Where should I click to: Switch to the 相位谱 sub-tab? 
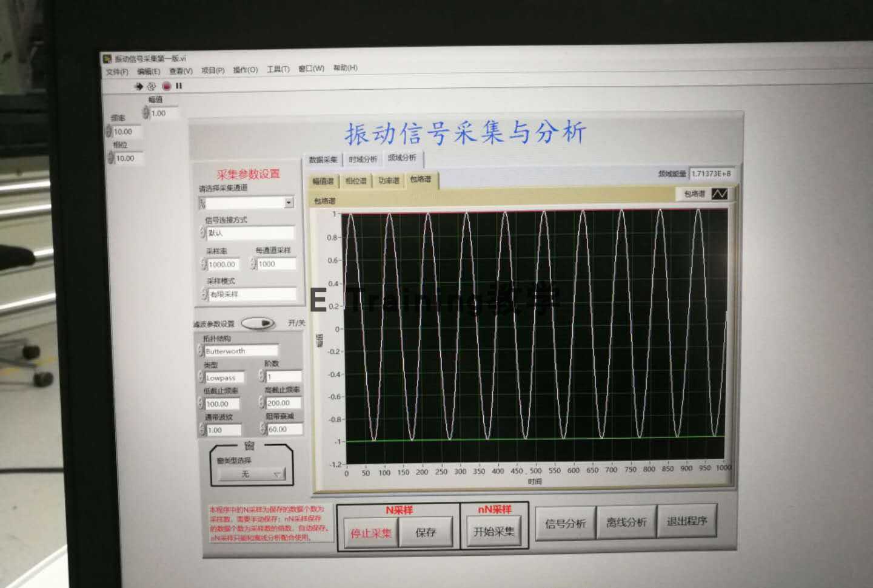(356, 181)
